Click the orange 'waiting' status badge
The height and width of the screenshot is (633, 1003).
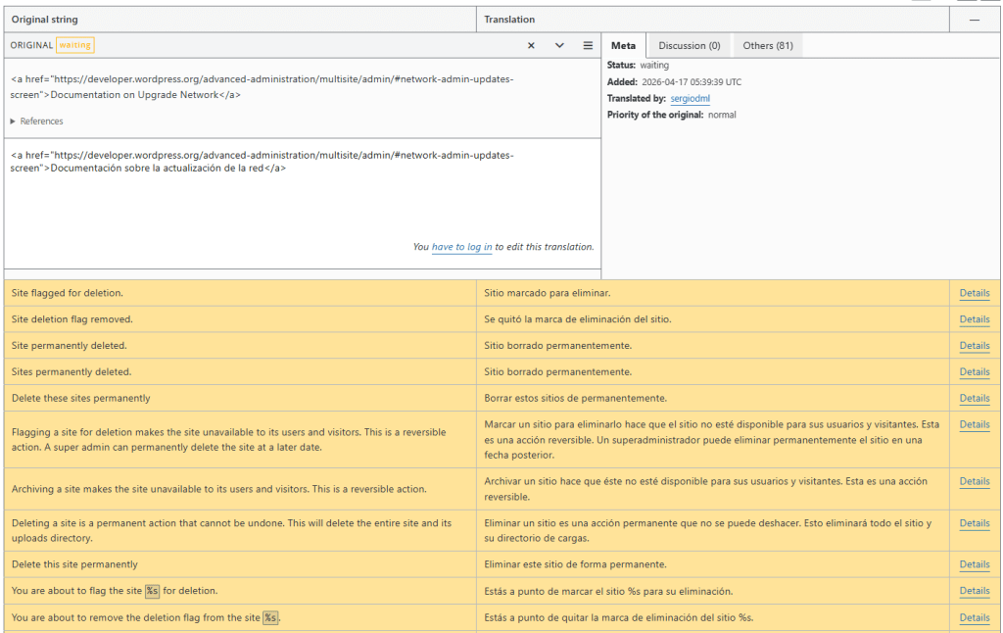point(74,45)
